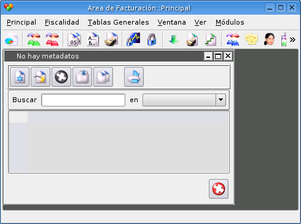
Task: Open the yellow sticky notes icon
Action: tap(251, 39)
